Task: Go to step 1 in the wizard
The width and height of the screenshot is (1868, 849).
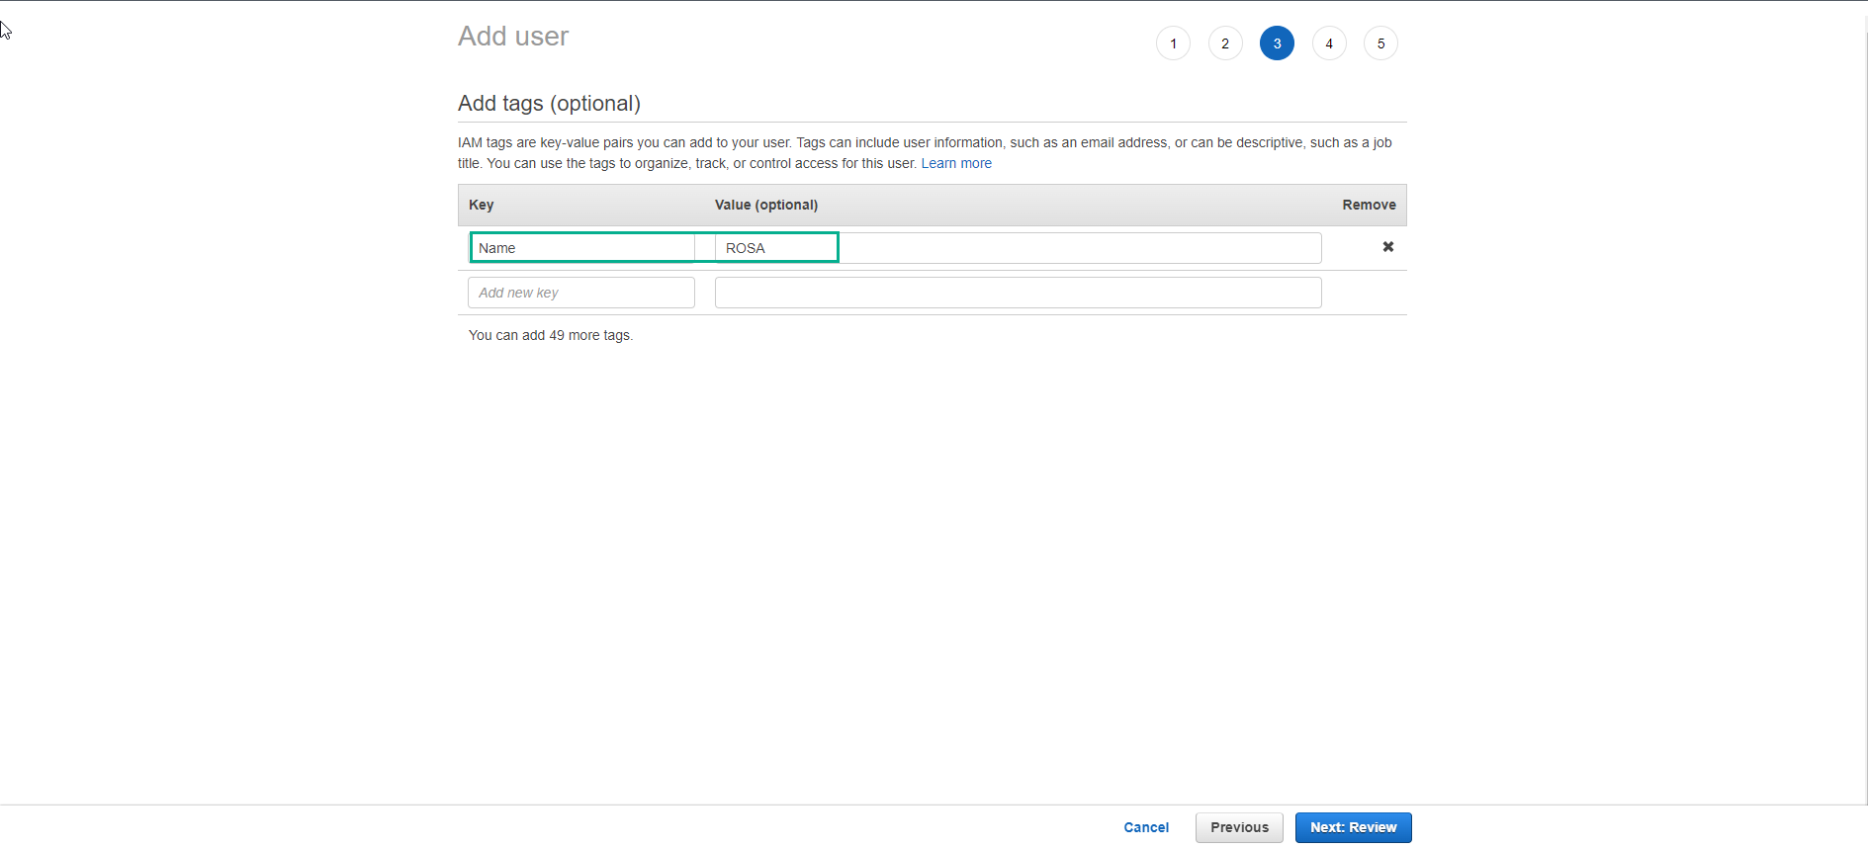Action: point(1173,43)
